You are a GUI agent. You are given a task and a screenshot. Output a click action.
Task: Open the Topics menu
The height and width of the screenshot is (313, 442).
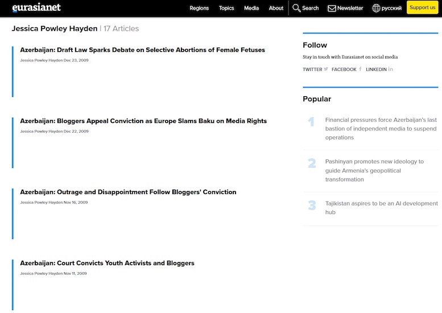226,8
